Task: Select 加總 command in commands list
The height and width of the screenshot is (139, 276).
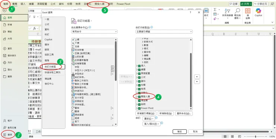Action: [x=93, y=46]
